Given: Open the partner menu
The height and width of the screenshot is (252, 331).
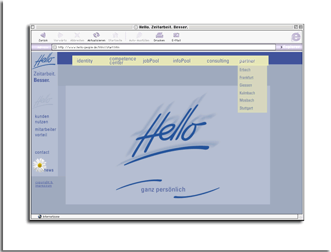Looking at the screenshot, I should 247,61.
